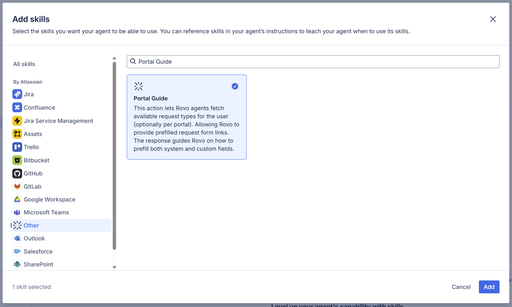Viewport: 512px width, 307px height.
Task: Click the Assets icon
Action: (x=17, y=134)
